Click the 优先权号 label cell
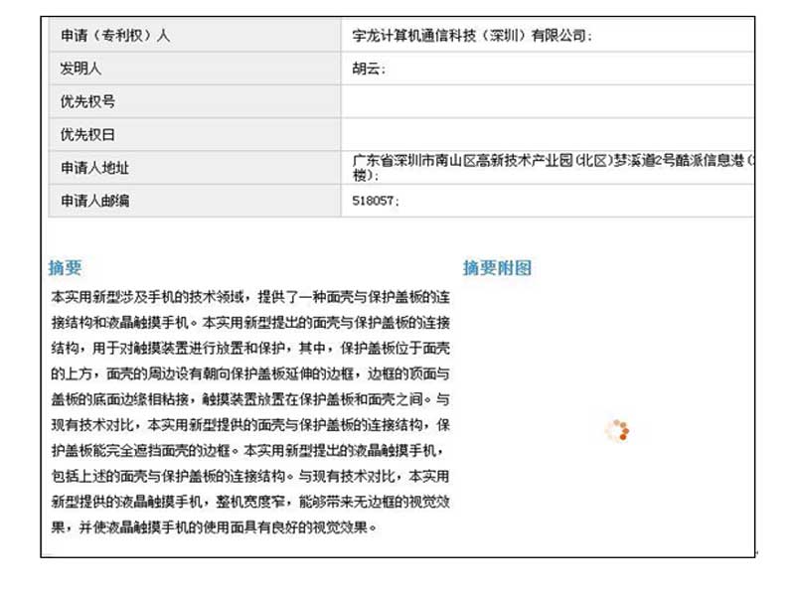Screen dimensions: 795x596 click(195, 101)
